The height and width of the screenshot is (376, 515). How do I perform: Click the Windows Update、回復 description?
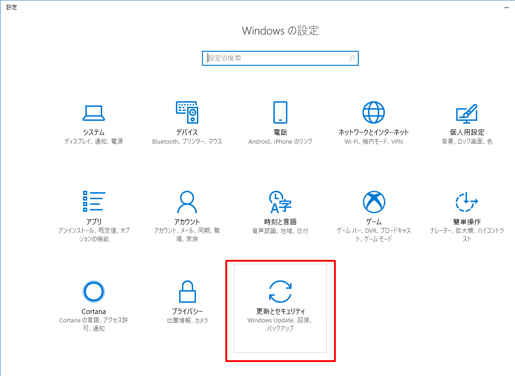(x=280, y=324)
